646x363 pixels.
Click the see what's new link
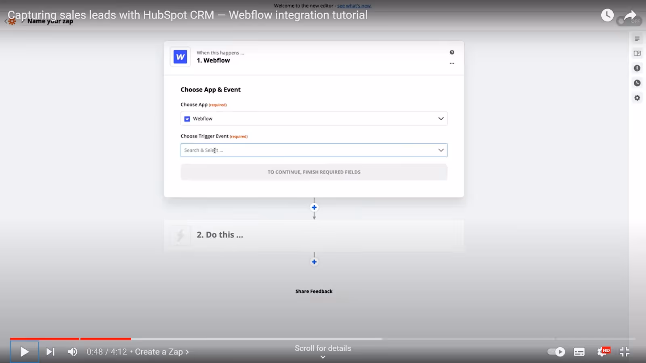tap(354, 6)
